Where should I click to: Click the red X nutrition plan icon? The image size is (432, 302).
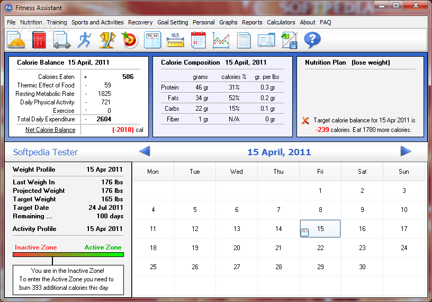tap(305, 120)
